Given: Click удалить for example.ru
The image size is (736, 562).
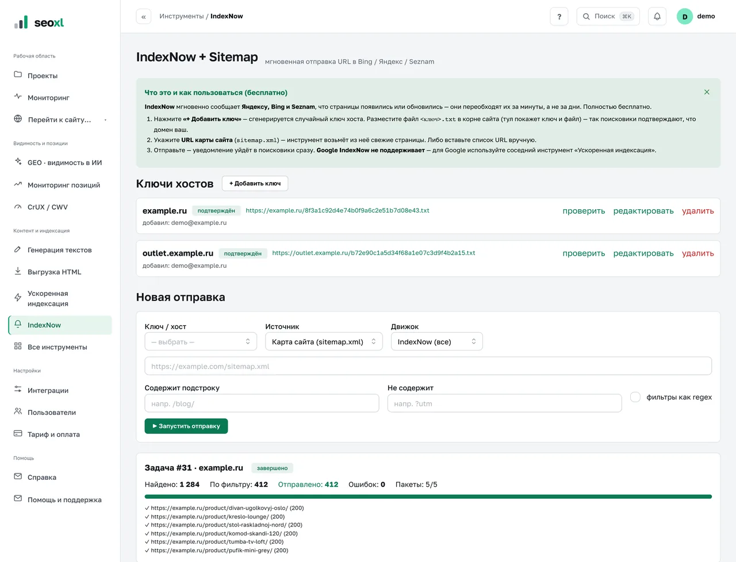Looking at the screenshot, I should (698, 211).
